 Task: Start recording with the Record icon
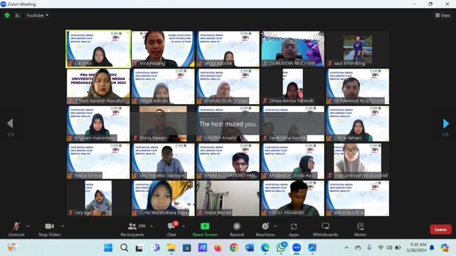(x=236, y=226)
